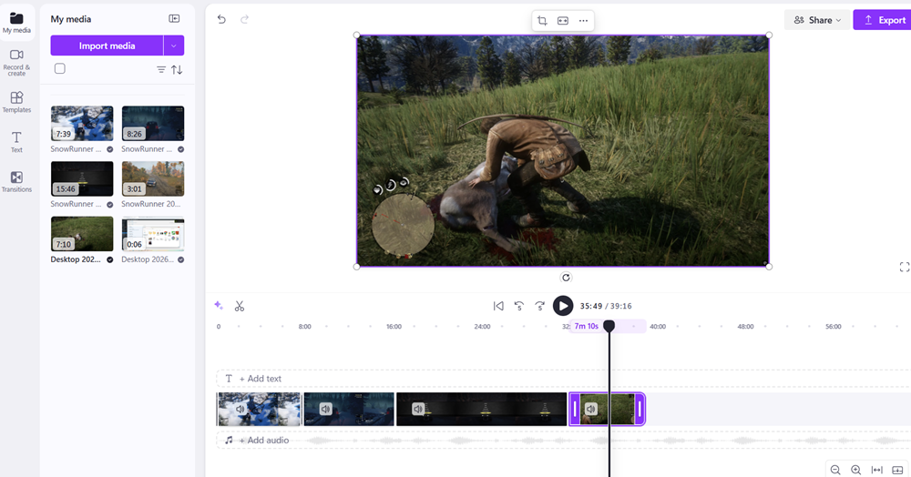Image resolution: width=911 pixels, height=477 pixels.
Task: Rewind 5 seconds
Action: pyautogui.click(x=519, y=306)
